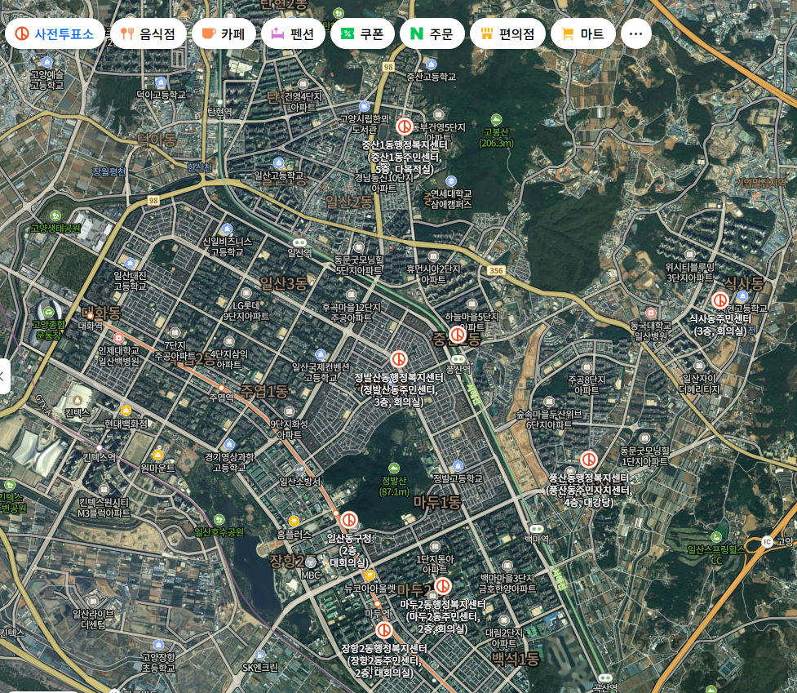Click the 정발산 mountain icon

point(394,468)
